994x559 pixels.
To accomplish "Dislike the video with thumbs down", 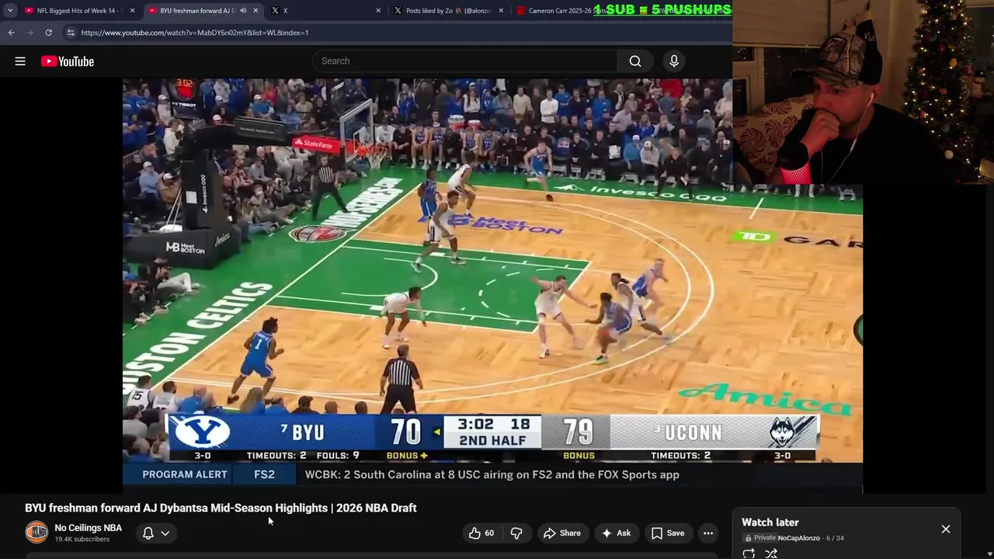I will [x=516, y=533].
